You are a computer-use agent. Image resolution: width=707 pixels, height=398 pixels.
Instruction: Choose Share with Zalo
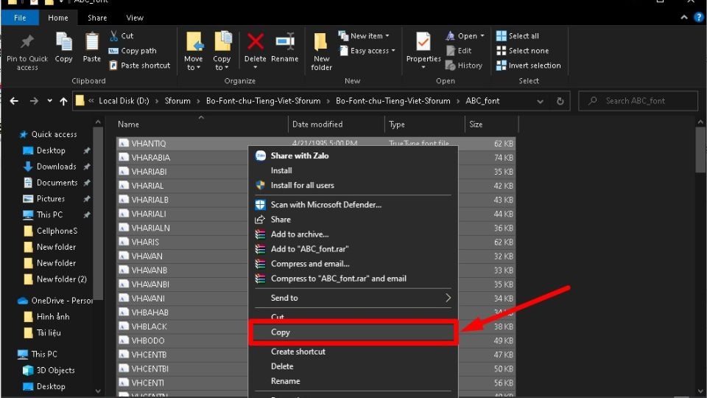point(353,156)
